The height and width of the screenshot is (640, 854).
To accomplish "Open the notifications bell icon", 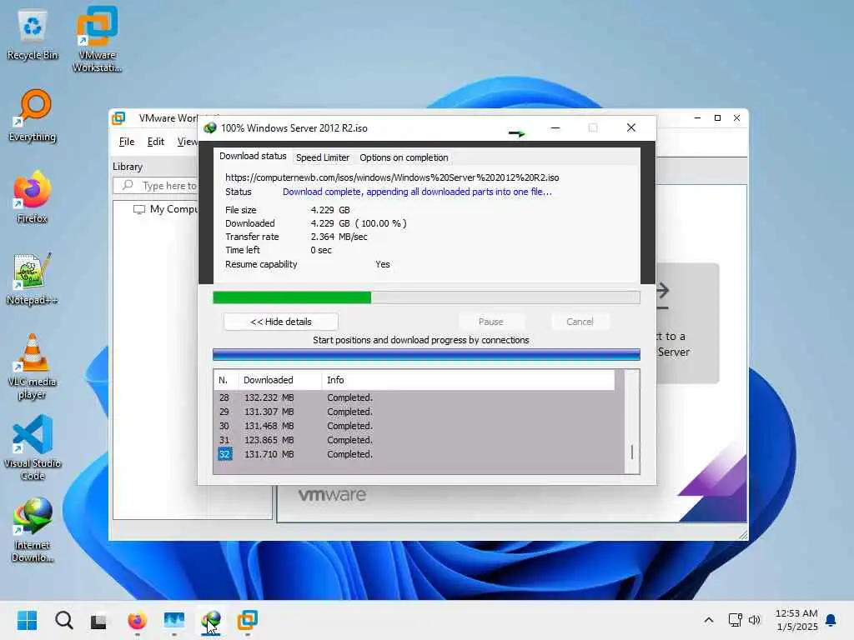I will pos(831,620).
